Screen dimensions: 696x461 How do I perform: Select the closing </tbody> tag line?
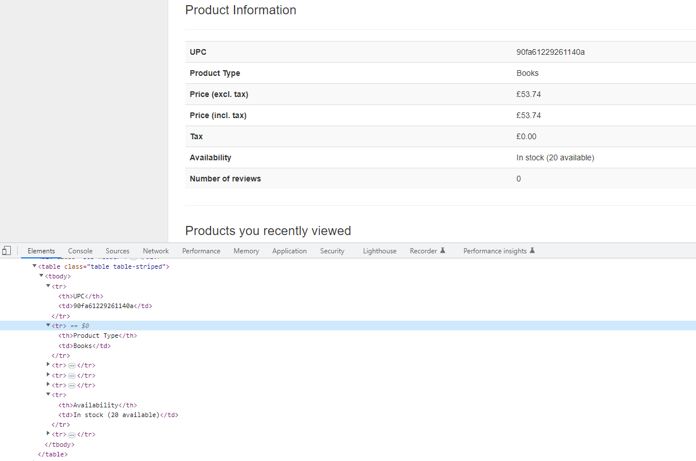[59, 444]
